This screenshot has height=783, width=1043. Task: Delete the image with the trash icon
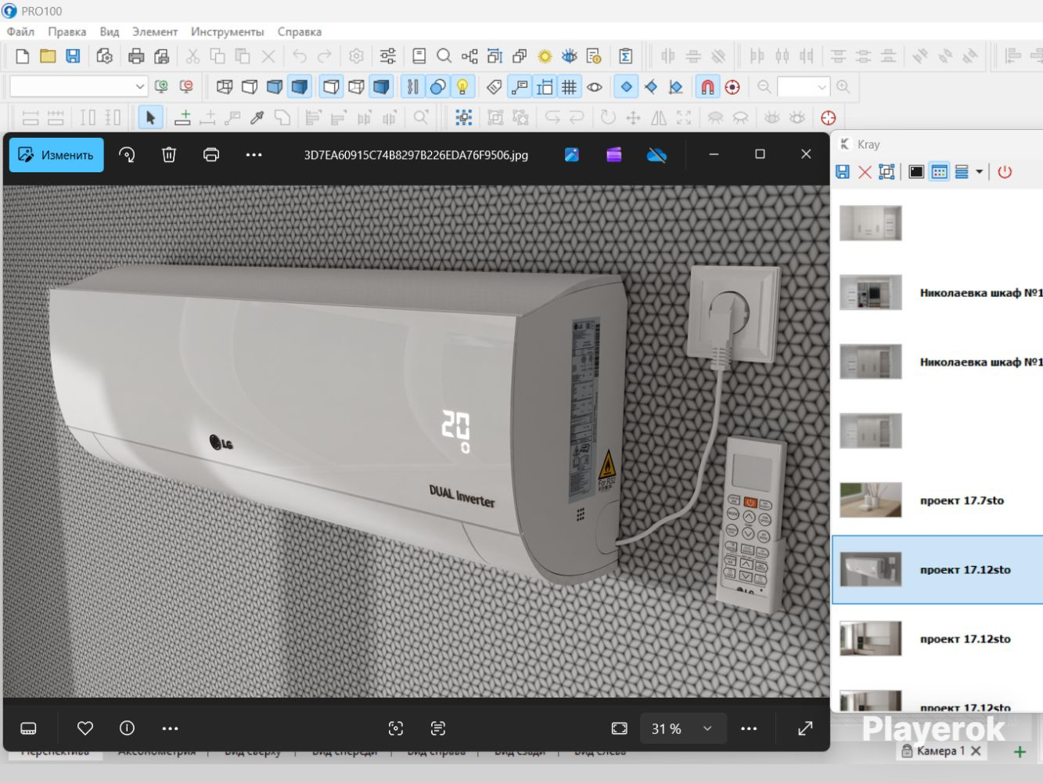169,155
